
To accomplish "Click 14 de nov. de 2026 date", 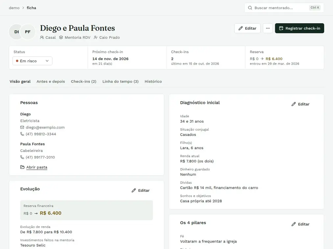I will coord(110,59).
